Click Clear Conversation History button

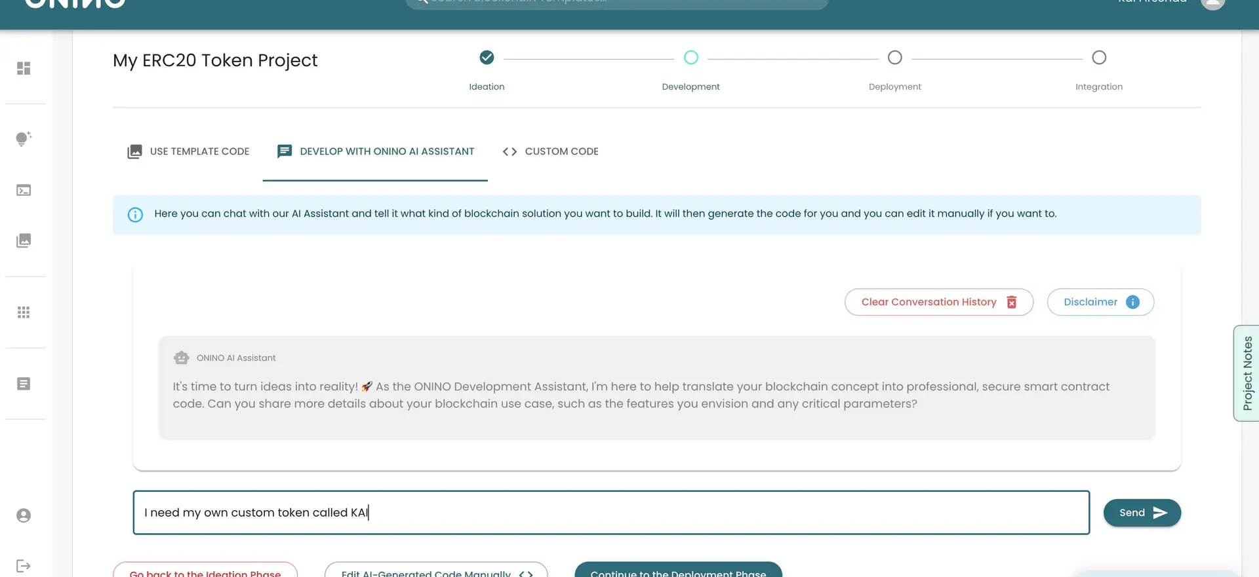(x=938, y=302)
